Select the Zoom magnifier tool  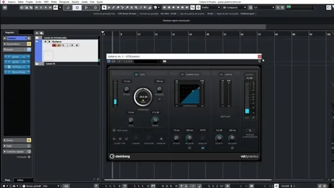tap(136, 8)
